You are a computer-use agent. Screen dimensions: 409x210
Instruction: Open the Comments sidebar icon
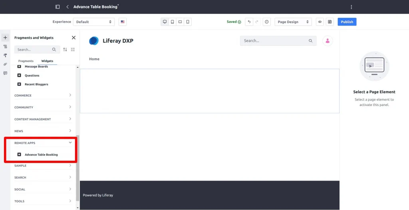point(5,73)
